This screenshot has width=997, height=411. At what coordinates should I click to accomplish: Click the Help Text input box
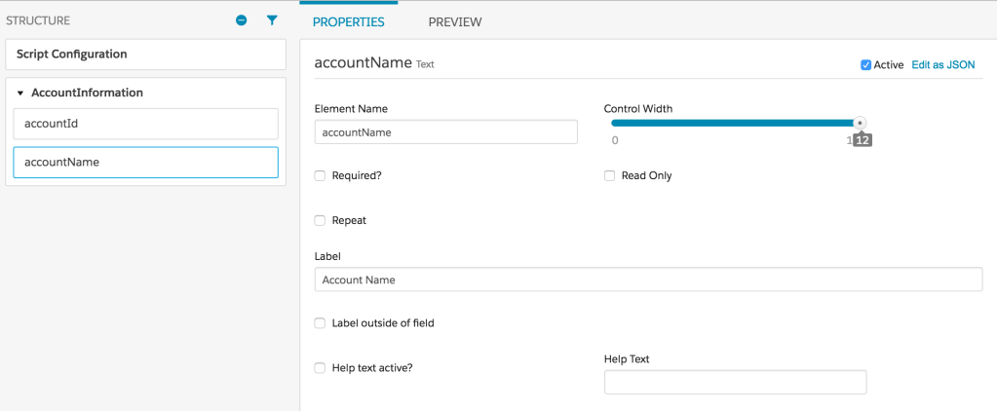tap(735, 383)
